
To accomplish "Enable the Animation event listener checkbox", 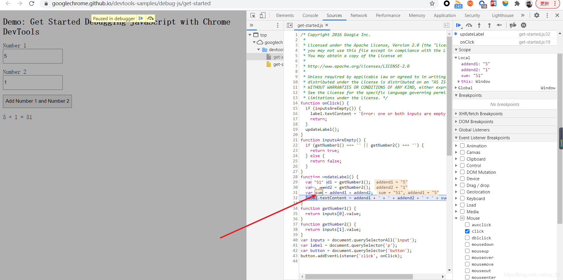I will [x=462, y=146].
